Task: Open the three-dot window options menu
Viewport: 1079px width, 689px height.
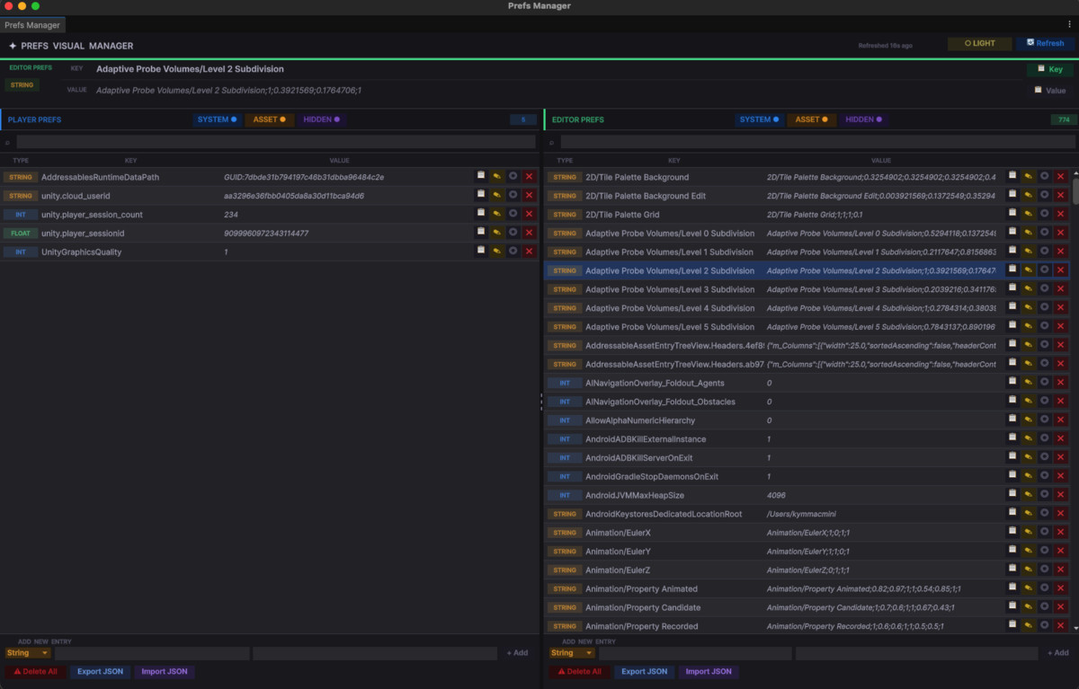Action: [x=1069, y=25]
